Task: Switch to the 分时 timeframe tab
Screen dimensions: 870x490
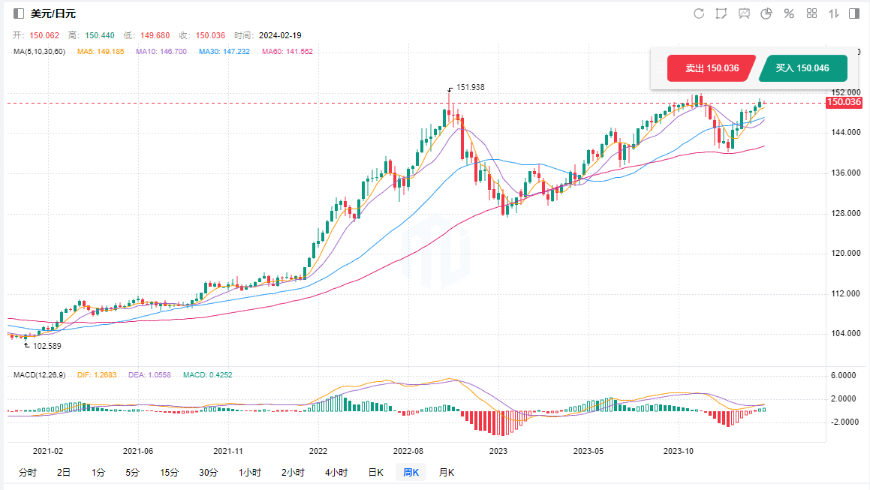Action: (x=27, y=473)
